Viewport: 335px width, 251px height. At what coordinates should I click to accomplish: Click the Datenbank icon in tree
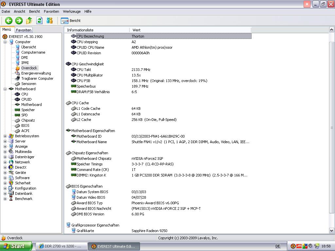tap(11, 193)
